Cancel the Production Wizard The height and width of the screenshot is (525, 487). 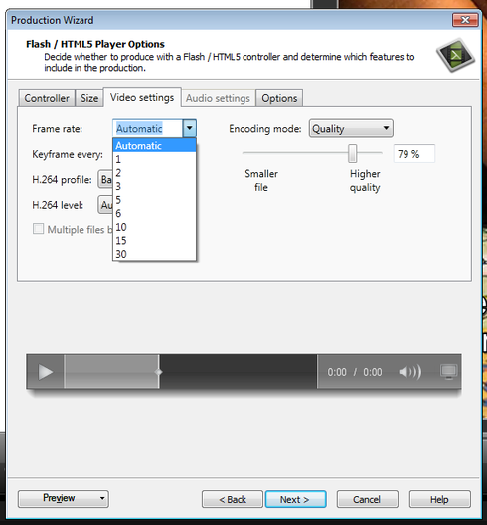tap(367, 499)
